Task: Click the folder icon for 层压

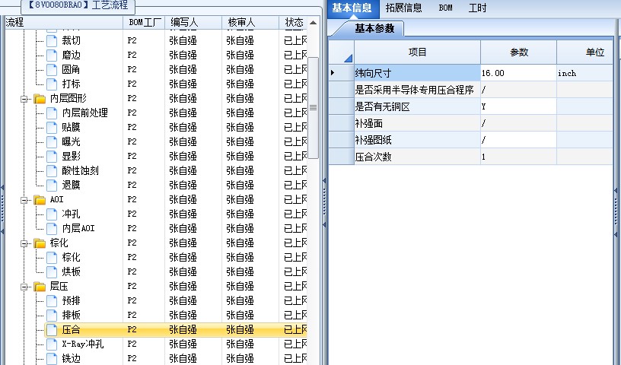Action: (x=40, y=287)
